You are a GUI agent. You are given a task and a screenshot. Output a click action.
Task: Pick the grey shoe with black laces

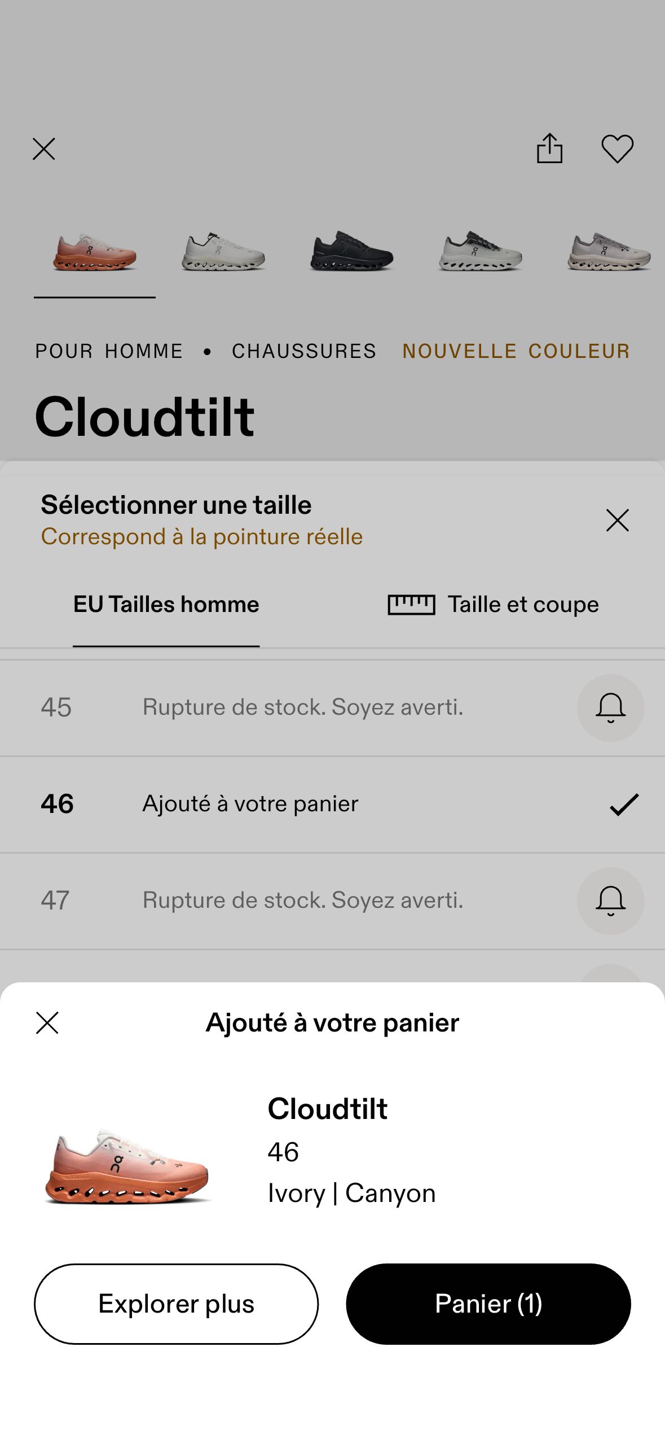pyautogui.click(x=480, y=252)
